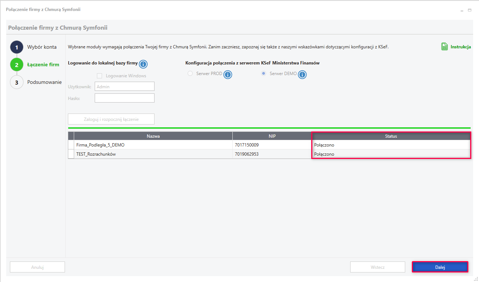The height and width of the screenshot is (282, 479).
Task: Click step 2 circle Łączenie firm
Action: pyautogui.click(x=17, y=65)
